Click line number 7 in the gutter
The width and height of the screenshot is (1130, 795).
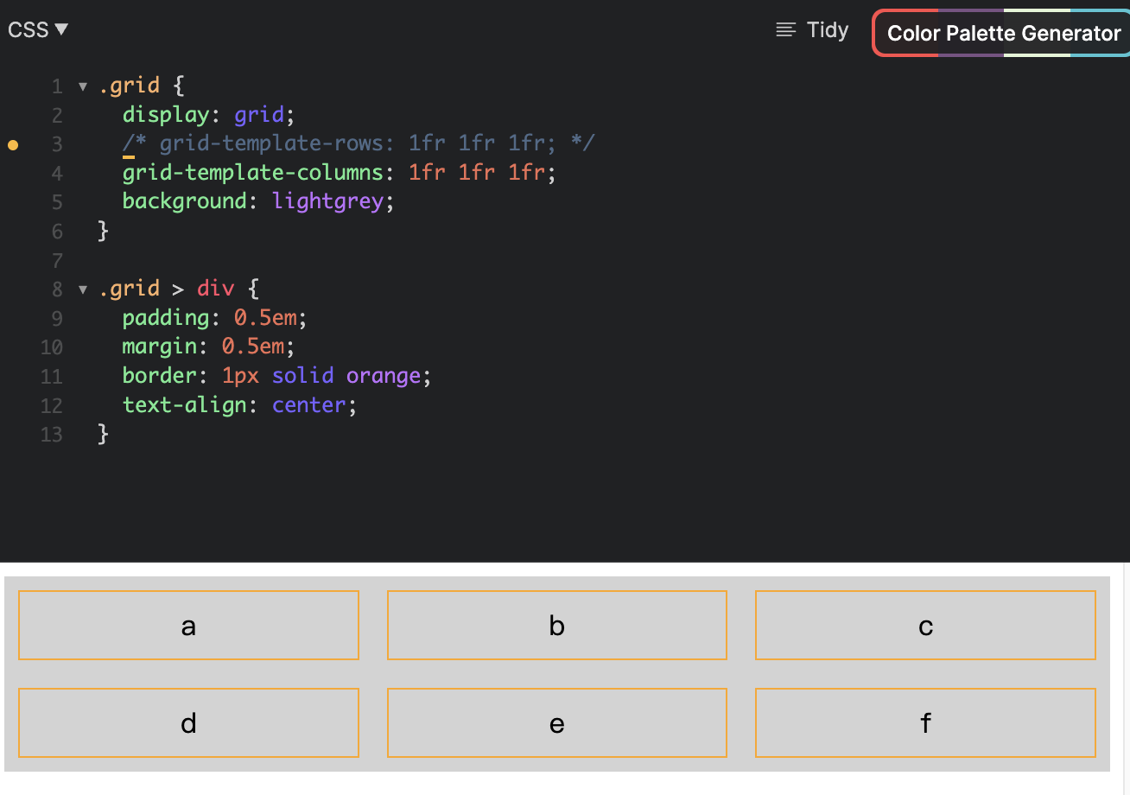[57, 260]
